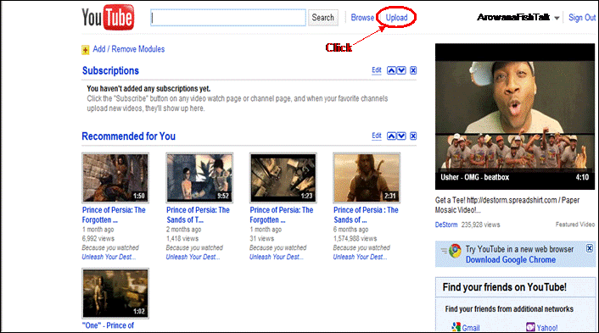Open the Browse link
Screen dimensions: 599x333
pyautogui.click(x=362, y=18)
